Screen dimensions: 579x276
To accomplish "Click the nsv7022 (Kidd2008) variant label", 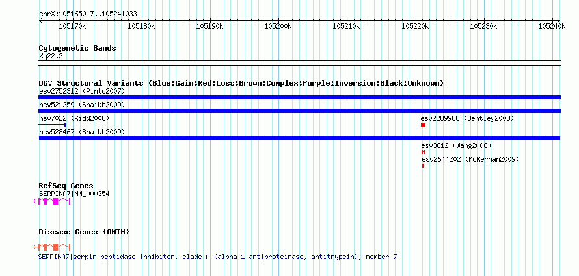I will point(74,118).
